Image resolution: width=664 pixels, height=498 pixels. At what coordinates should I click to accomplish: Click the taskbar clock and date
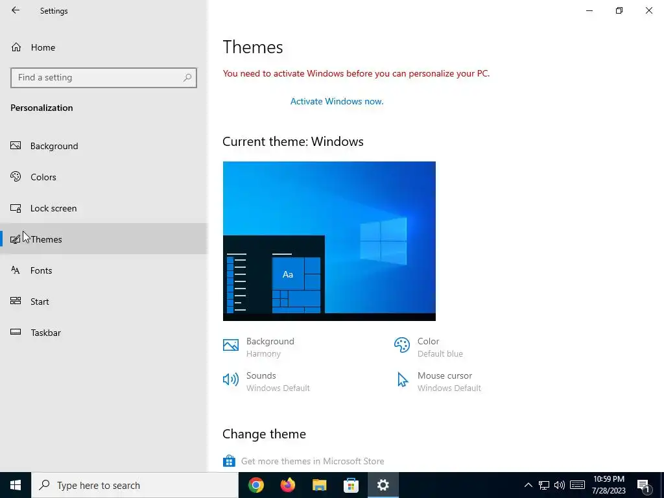608,485
